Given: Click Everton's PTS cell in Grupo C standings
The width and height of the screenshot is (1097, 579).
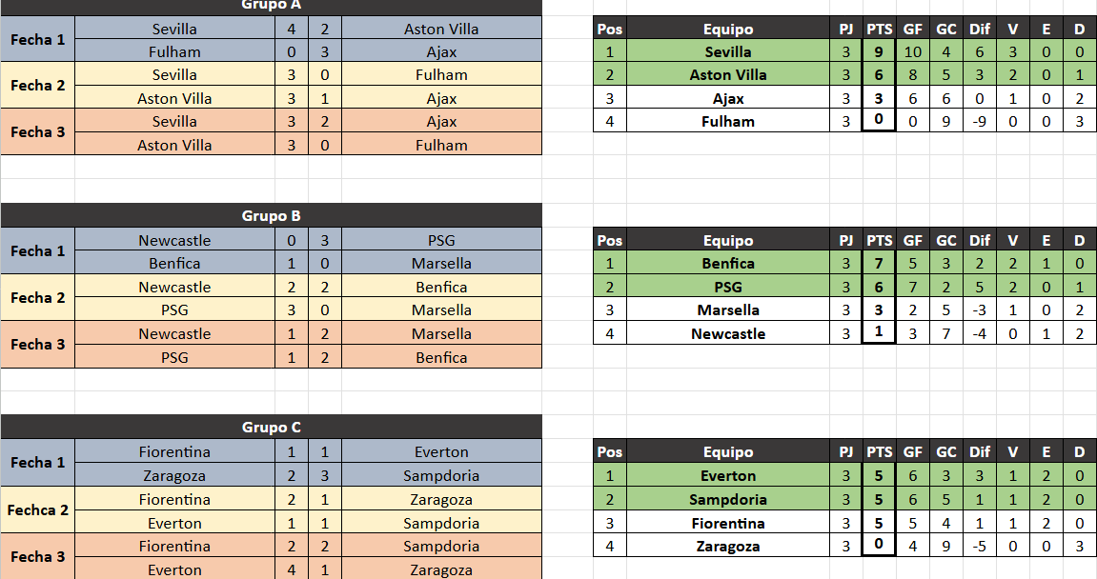Looking at the screenshot, I should (879, 476).
